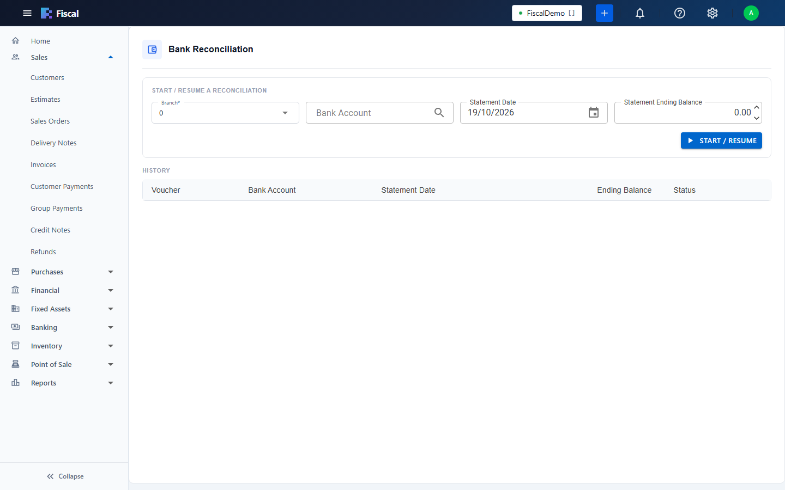Click the Inventory box icon in sidebar
Viewport: 785px width, 490px height.
pos(16,346)
